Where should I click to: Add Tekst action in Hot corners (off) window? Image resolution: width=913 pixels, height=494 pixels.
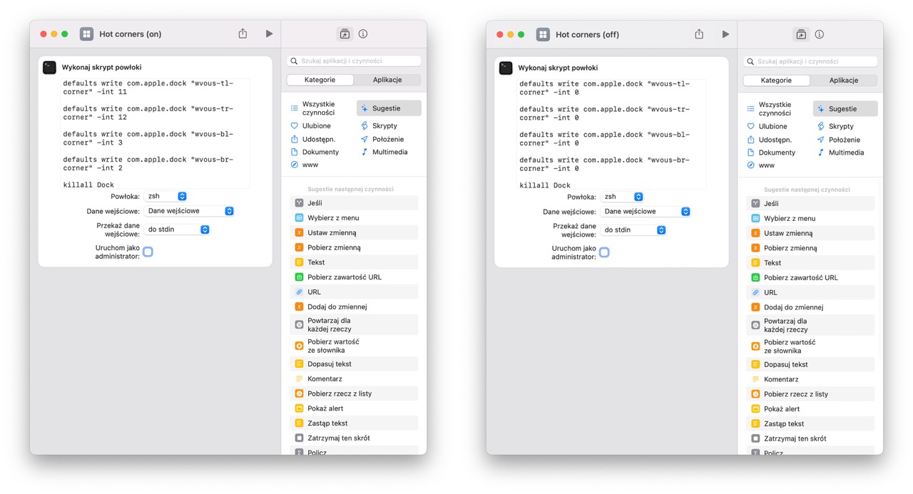810,262
